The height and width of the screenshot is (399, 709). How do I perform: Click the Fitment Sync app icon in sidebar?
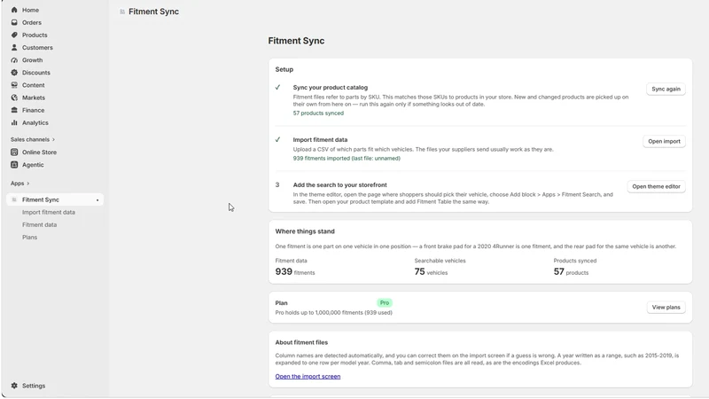click(14, 199)
